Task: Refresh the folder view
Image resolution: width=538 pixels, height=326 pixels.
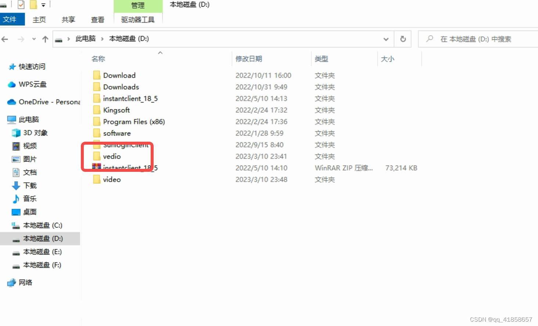Action: [x=403, y=39]
